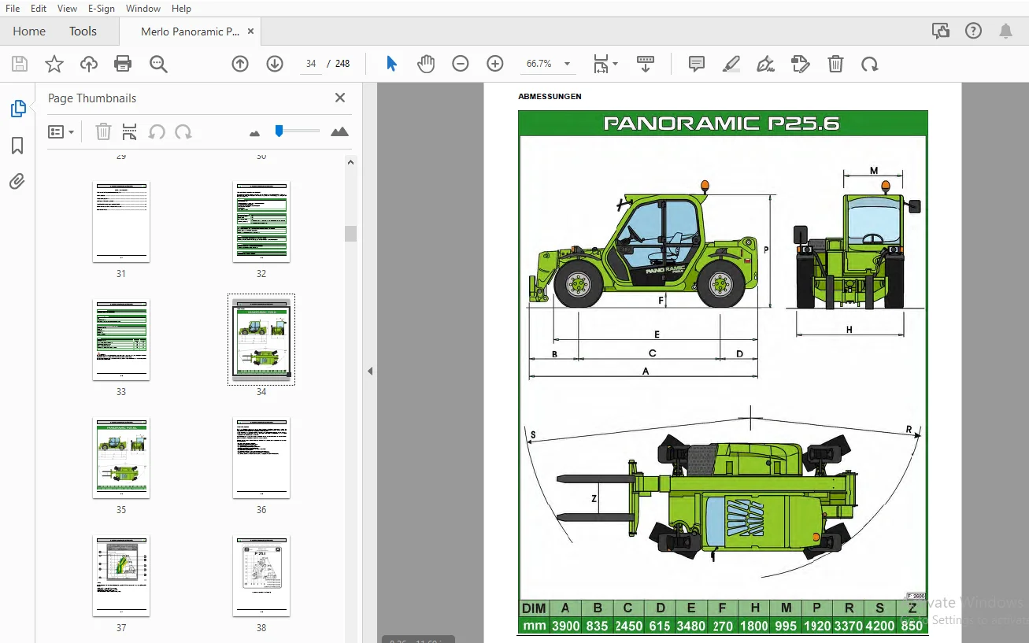1029x643 pixels.
Task: Open the Bookmarks sidebar panel
Action: point(17,146)
